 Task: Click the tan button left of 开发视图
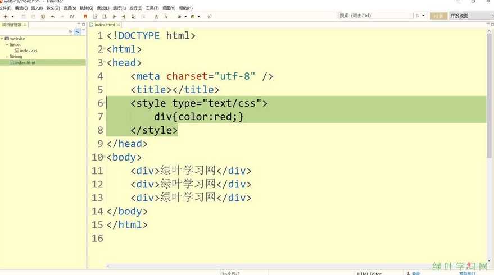438,16
